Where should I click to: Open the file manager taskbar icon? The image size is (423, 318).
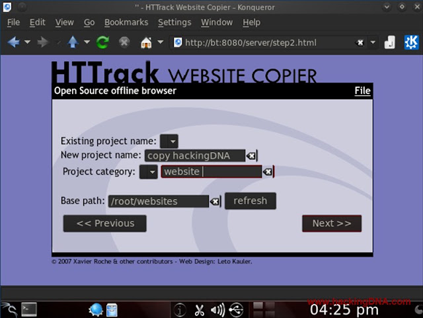coord(112,309)
